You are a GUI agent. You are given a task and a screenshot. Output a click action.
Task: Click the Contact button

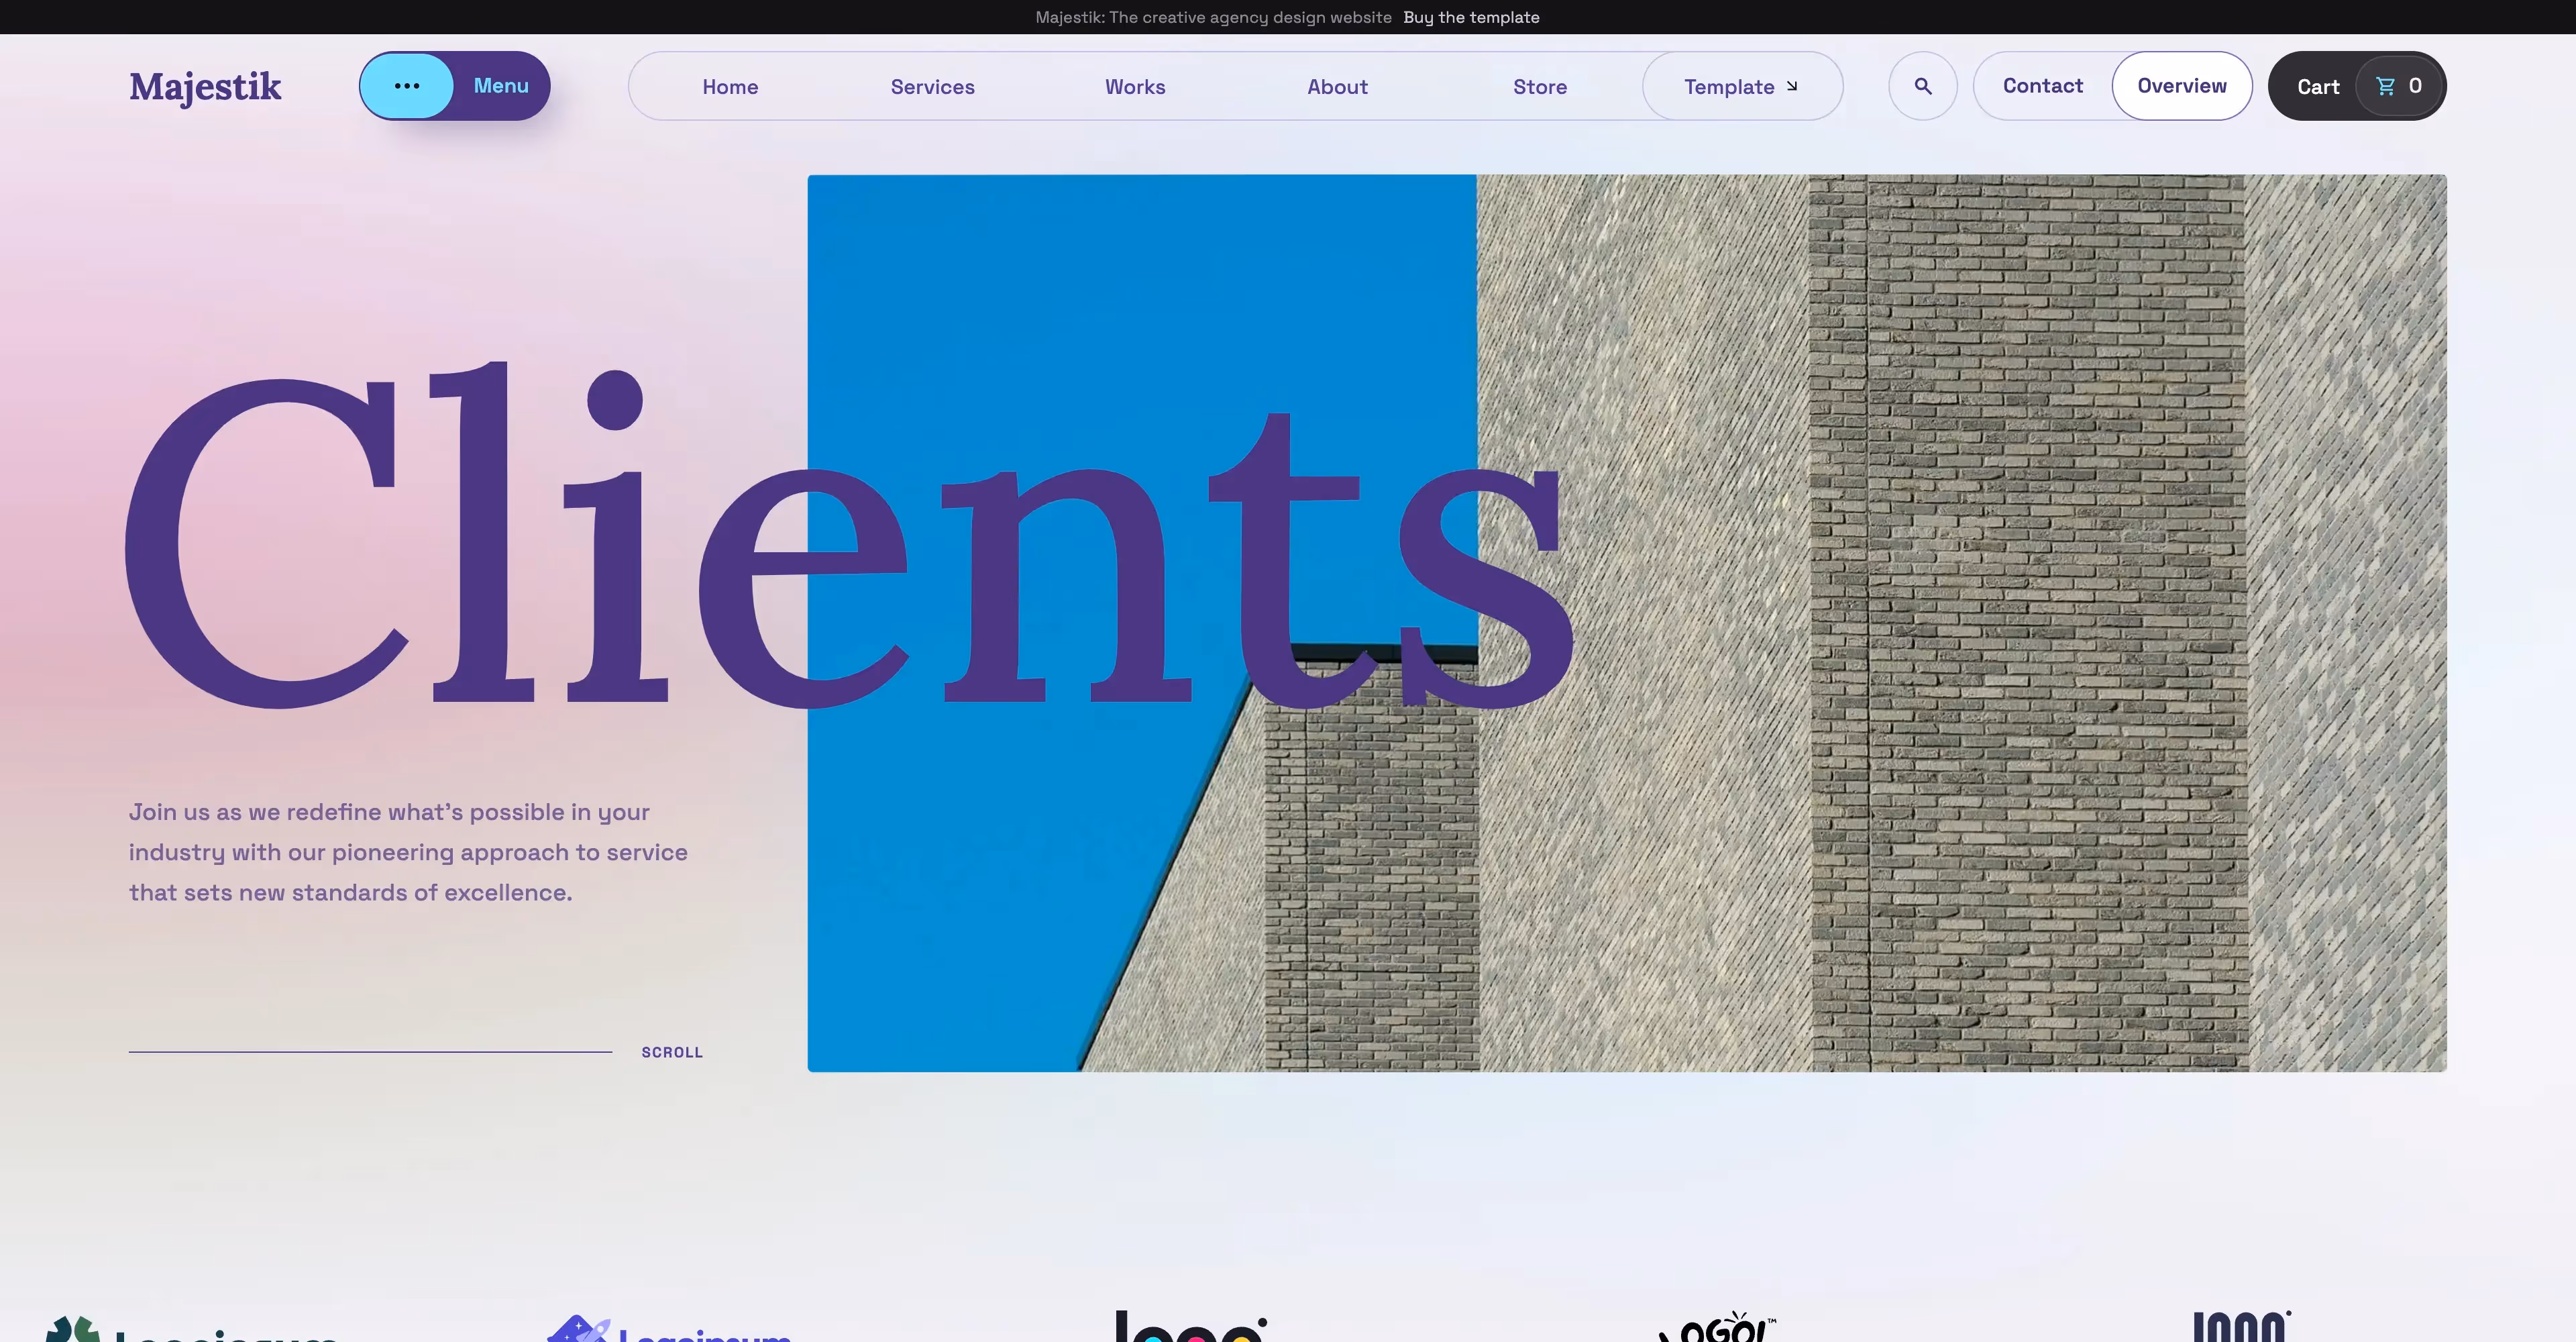(x=2042, y=86)
